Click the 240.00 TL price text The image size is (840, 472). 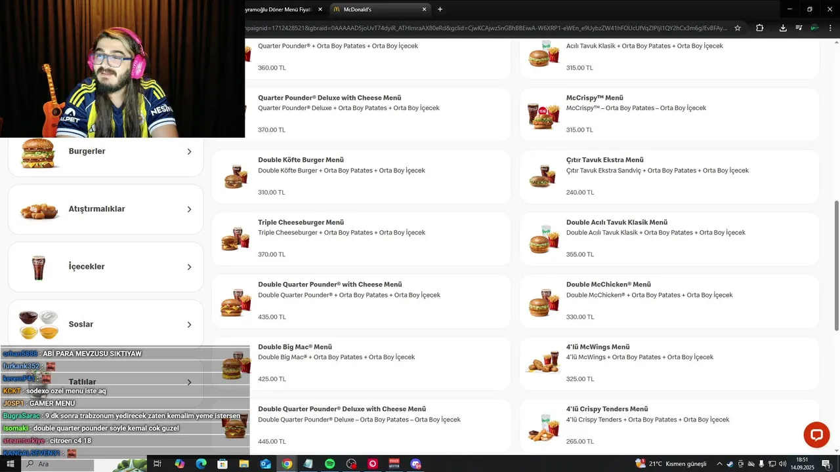point(580,192)
